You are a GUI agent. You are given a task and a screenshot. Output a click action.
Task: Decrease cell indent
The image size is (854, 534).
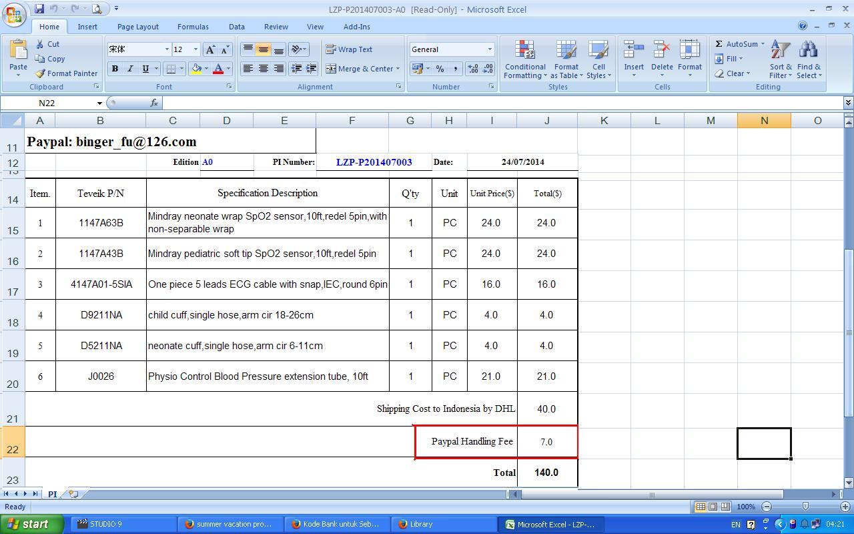pos(296,69)
